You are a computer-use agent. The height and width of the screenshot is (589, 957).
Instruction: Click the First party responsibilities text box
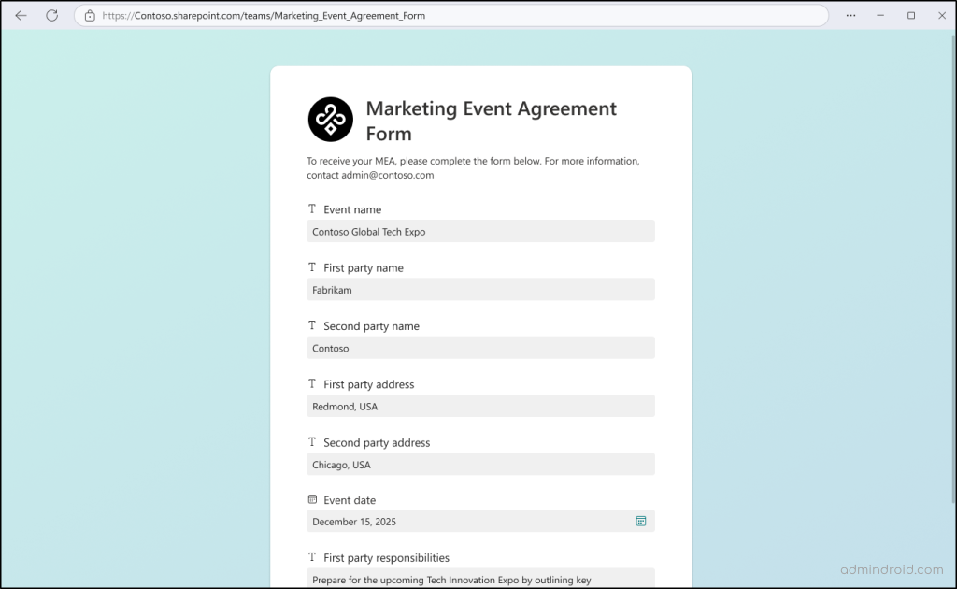pos(480,579)
